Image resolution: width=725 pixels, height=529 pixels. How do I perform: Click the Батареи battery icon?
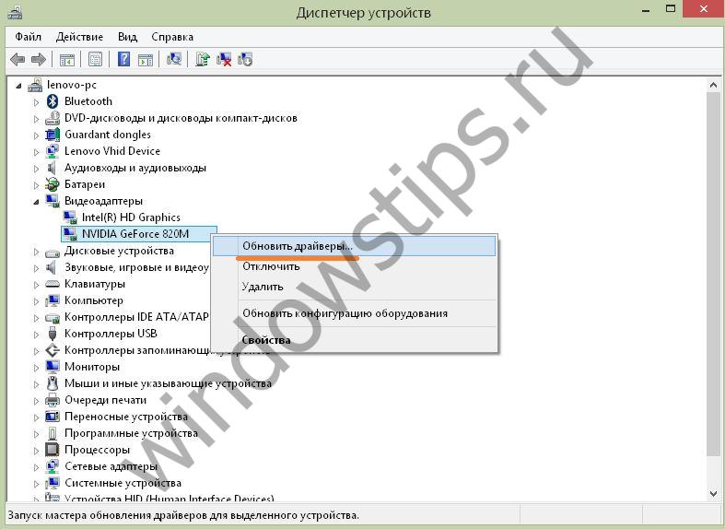click(x=53, y=184)
